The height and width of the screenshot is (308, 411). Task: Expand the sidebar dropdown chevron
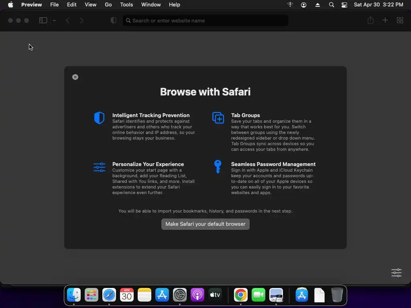54,20
